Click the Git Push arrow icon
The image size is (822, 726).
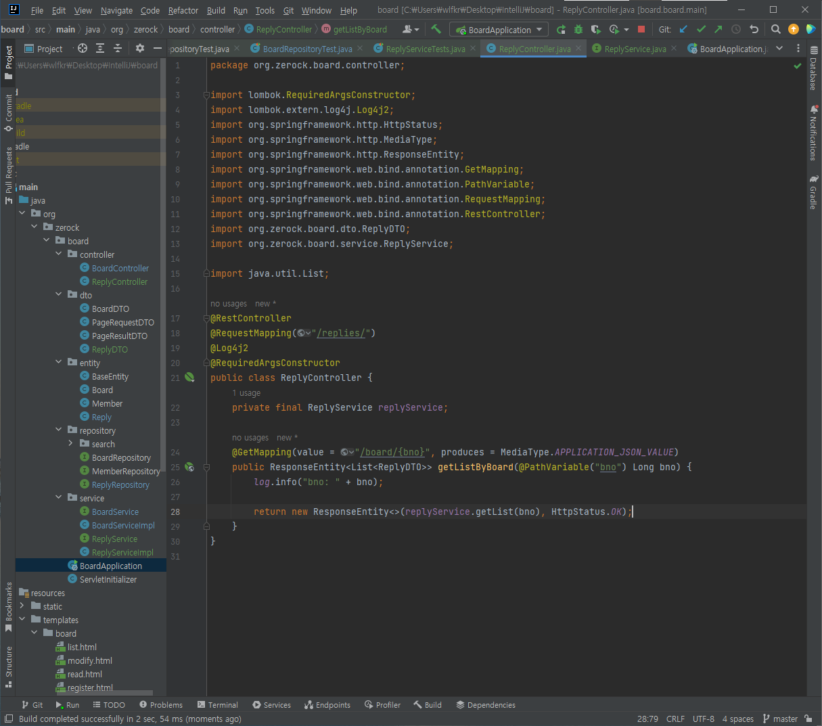pos(718,29)
